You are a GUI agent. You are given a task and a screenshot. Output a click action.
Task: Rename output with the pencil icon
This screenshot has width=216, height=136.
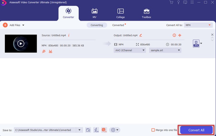pos(141,35)
